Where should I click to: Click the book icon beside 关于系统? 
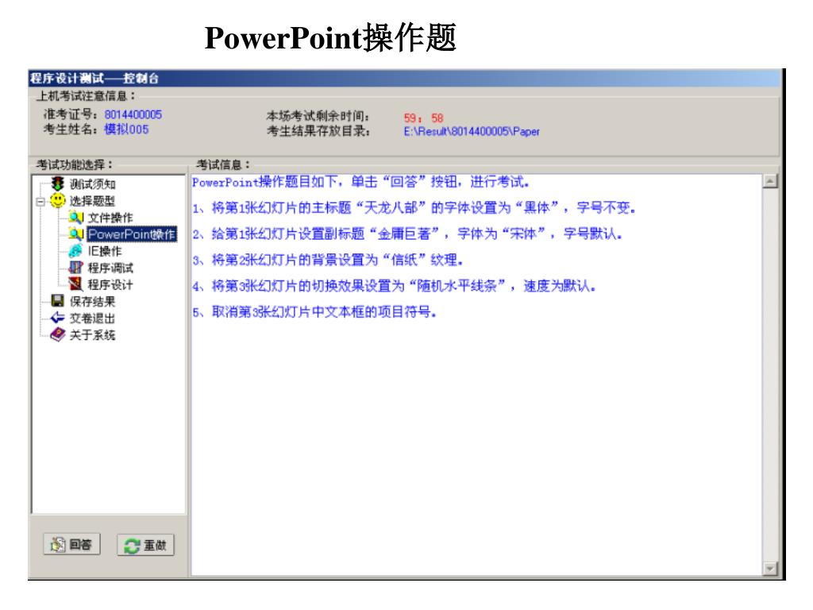click(57, 334)
